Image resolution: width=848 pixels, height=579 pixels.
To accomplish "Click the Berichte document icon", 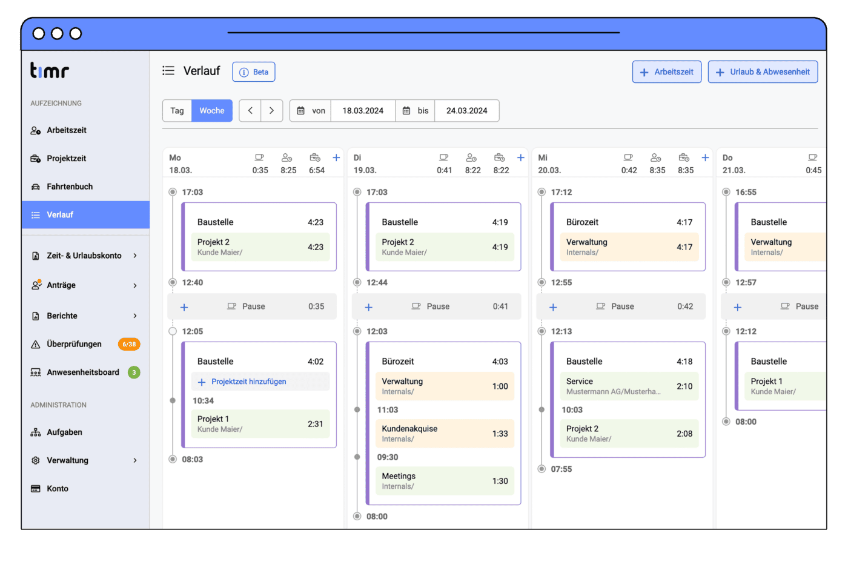I will (x=36, y=316).
